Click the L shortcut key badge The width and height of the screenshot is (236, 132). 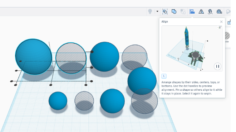click(x=164, y=76)
